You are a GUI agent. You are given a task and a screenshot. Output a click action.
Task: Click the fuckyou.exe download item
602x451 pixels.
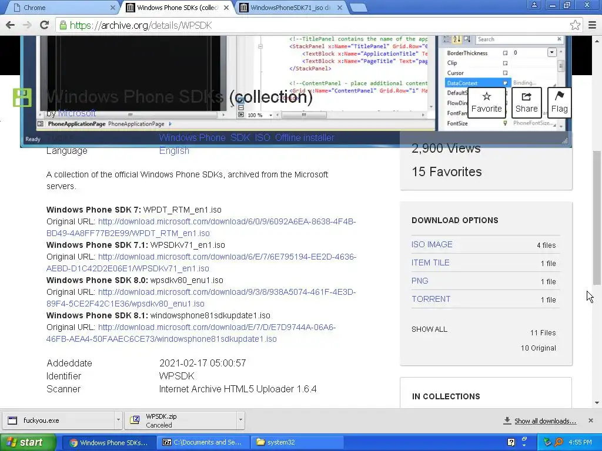tap(58, 420)
